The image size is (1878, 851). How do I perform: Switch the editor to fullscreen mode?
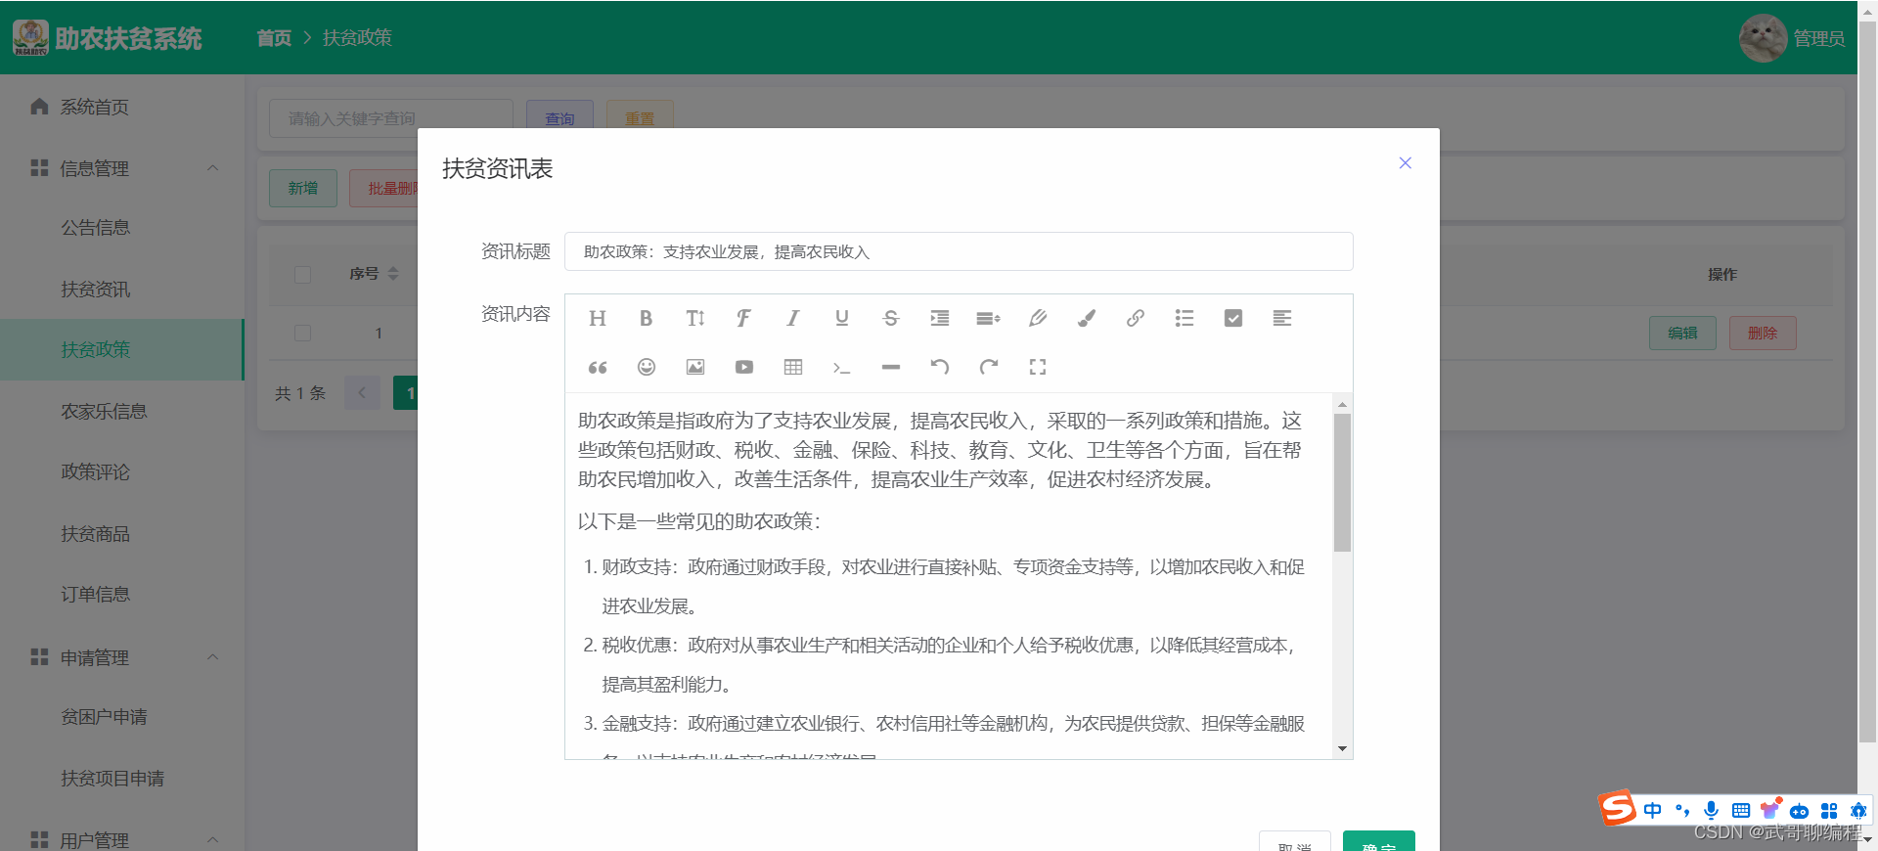pyautogui.click(x=1037, y=367)
